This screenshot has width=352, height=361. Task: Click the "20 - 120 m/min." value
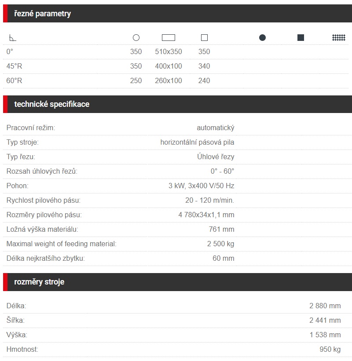209,201
